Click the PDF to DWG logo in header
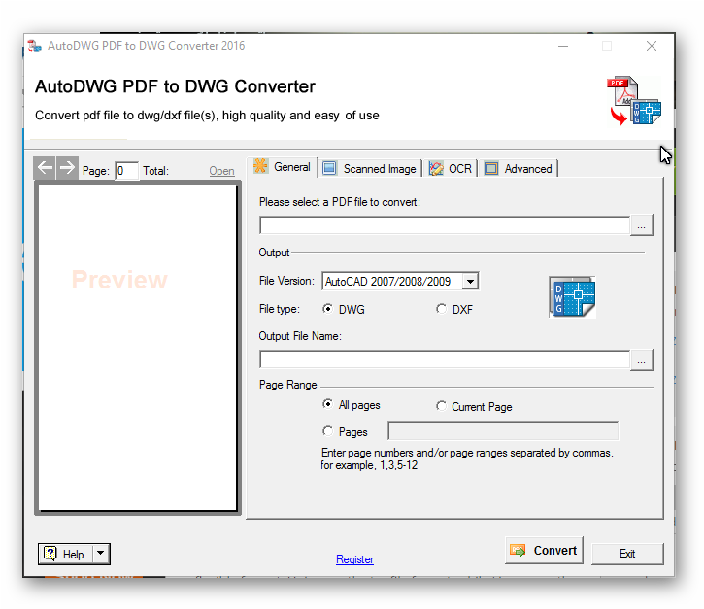 pyautogui.click(x=634, y=101)
